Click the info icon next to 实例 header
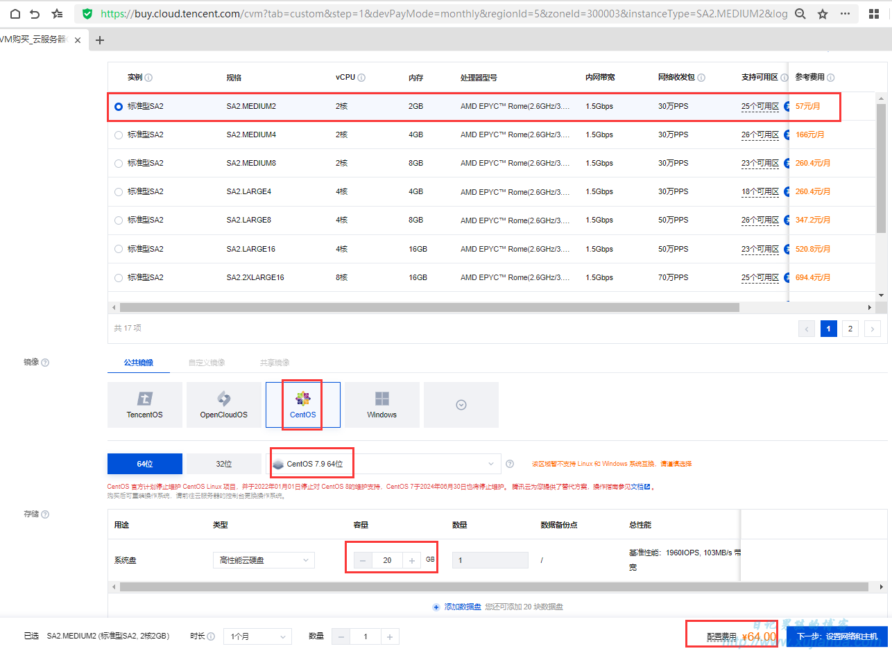The image size is (892, 651). pyautogui.click(x=148, y=78)
